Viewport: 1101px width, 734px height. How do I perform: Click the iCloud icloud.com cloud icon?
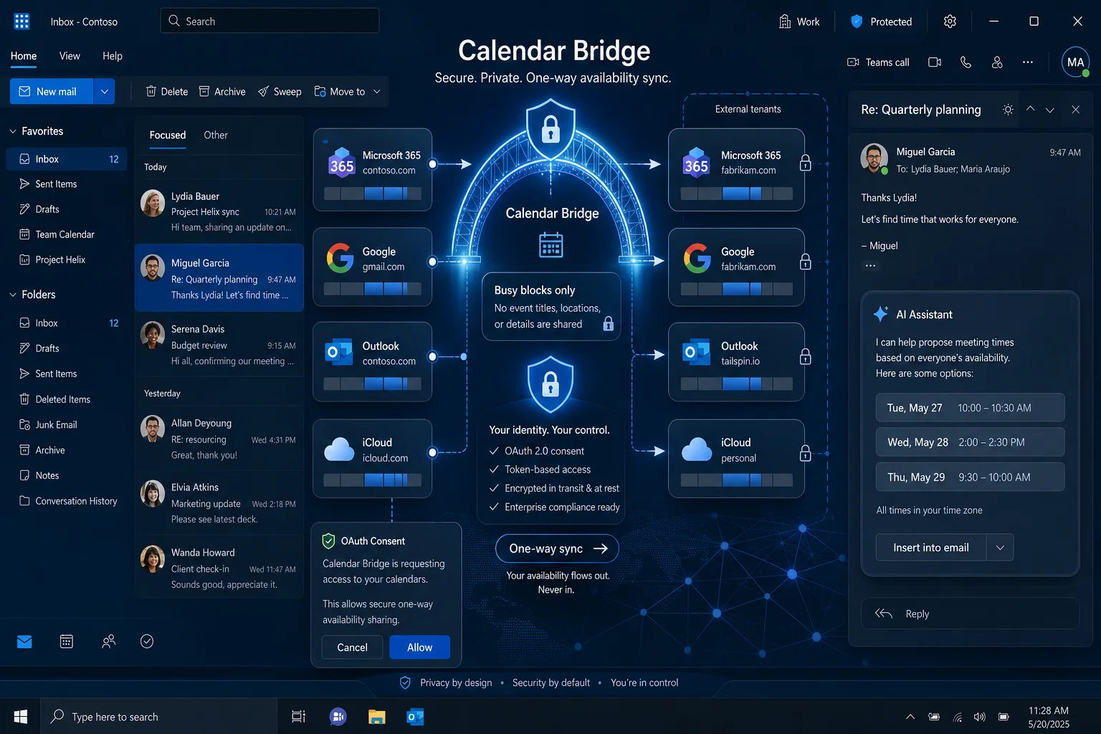339,449
